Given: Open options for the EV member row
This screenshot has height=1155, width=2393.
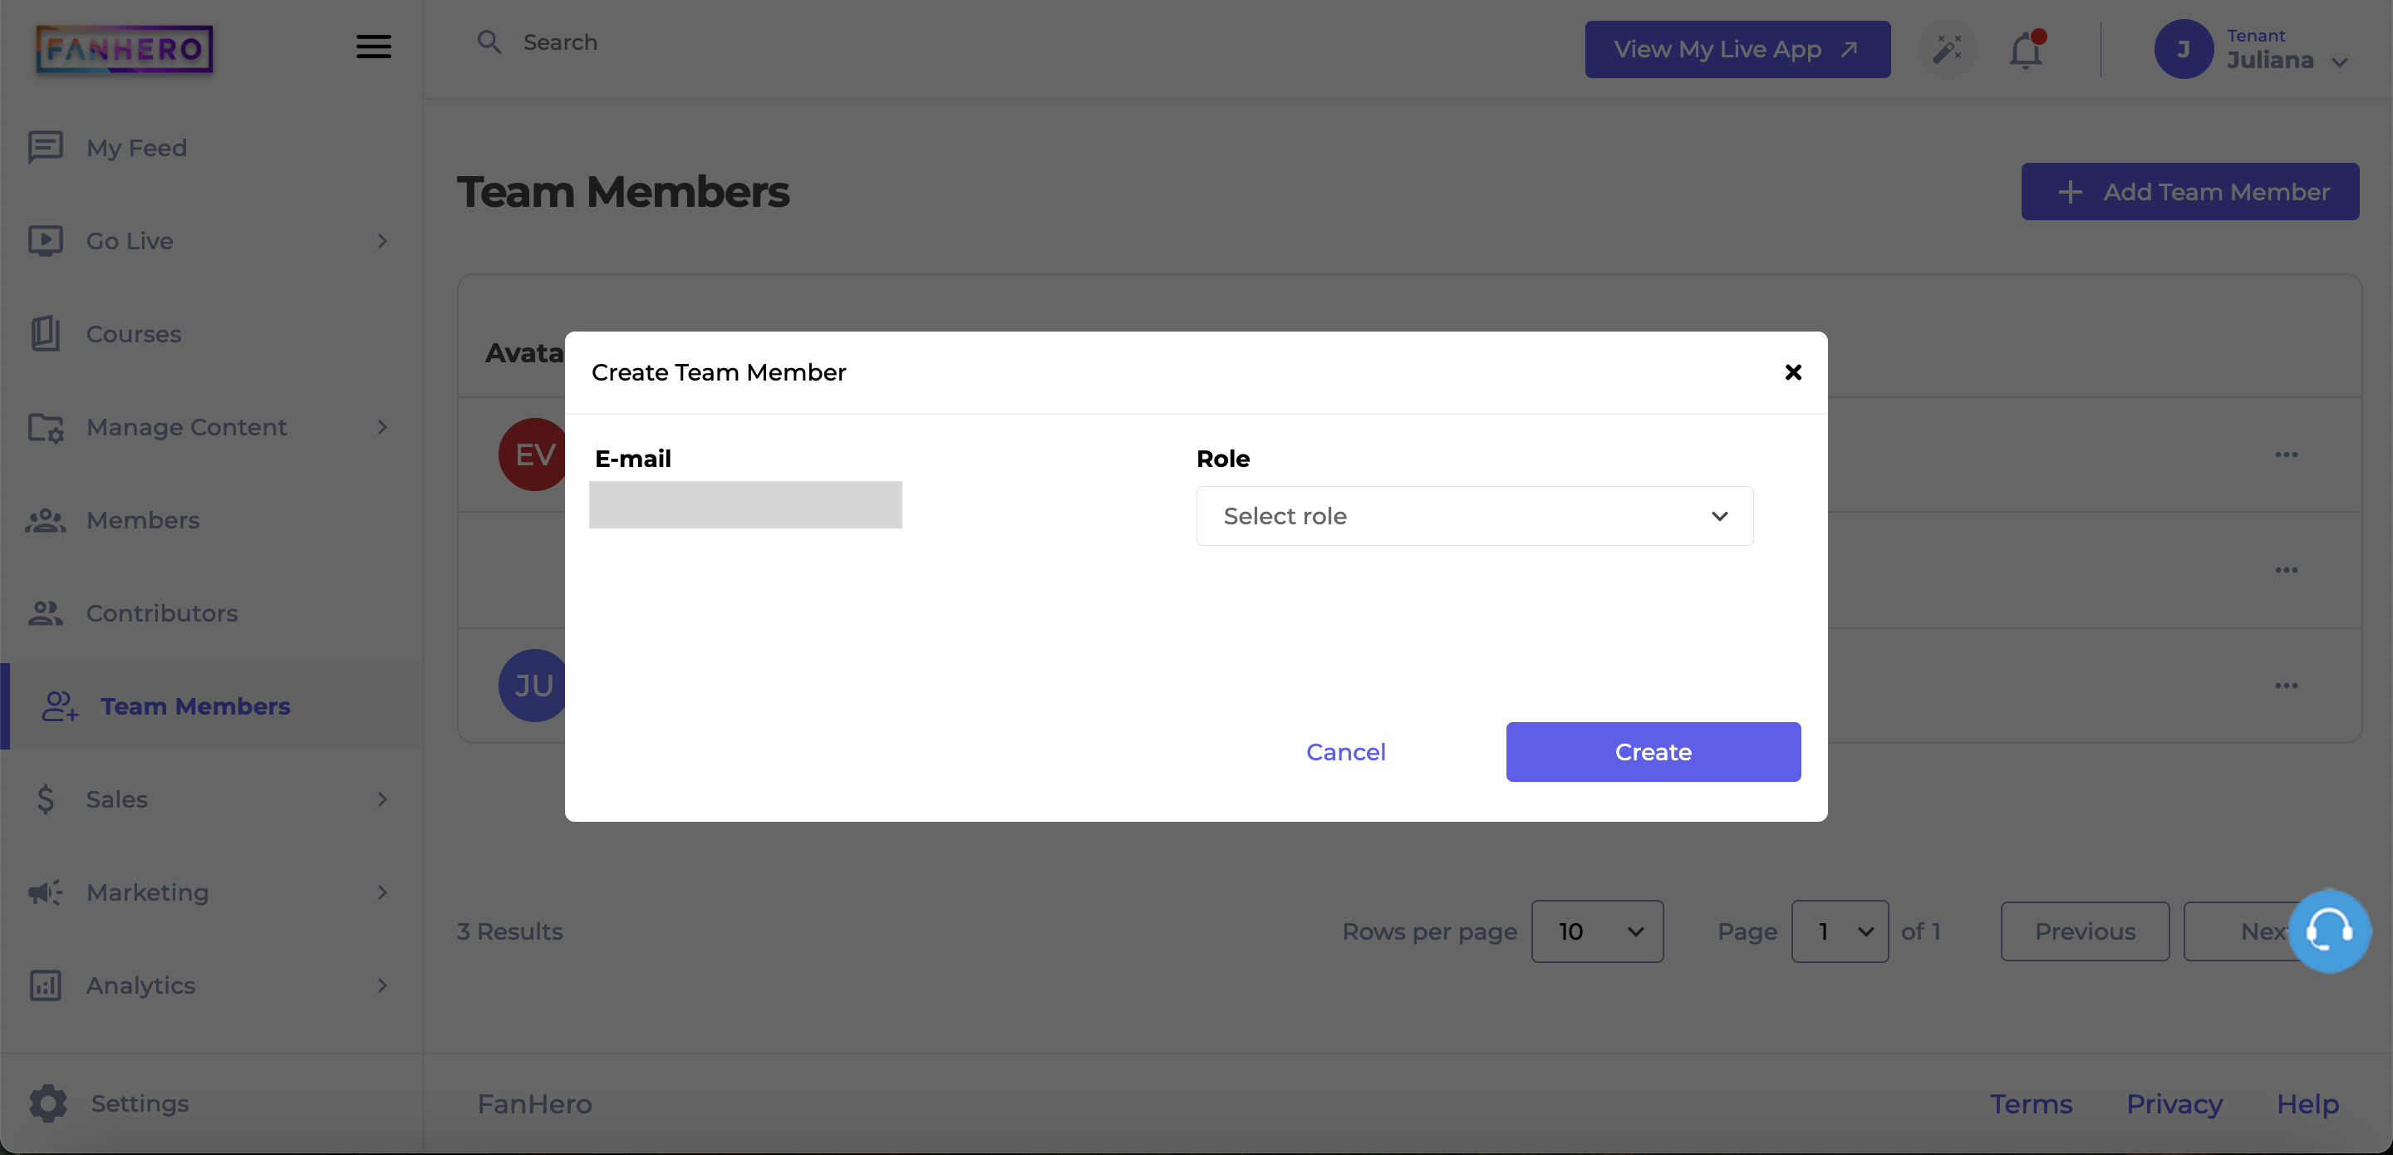Looking at the screenshot, I should coord(2286,455).
